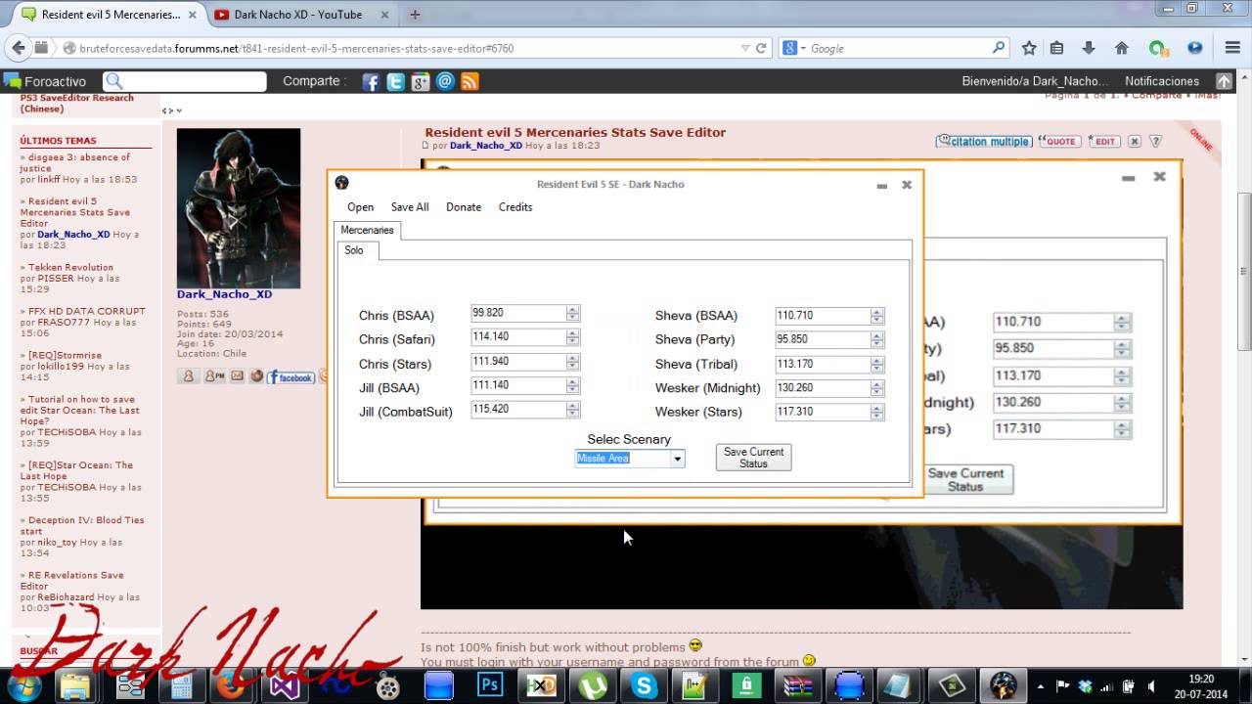Image resolution: width=1252 pixels, height=704 pixels.
Task: Open the poster's Facebook badge
Action: [x=291, y=376]
